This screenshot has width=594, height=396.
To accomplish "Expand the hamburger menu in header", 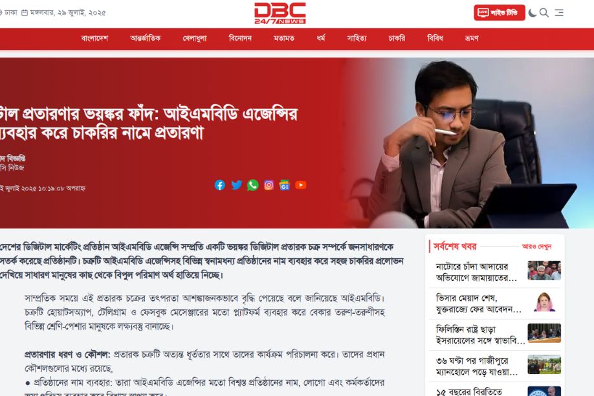I will pos(559,13).
